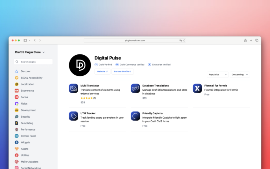This screenshot has height=169, width=270.
Task: Open the Friendly Captcha title link
Action: [153, 113]
